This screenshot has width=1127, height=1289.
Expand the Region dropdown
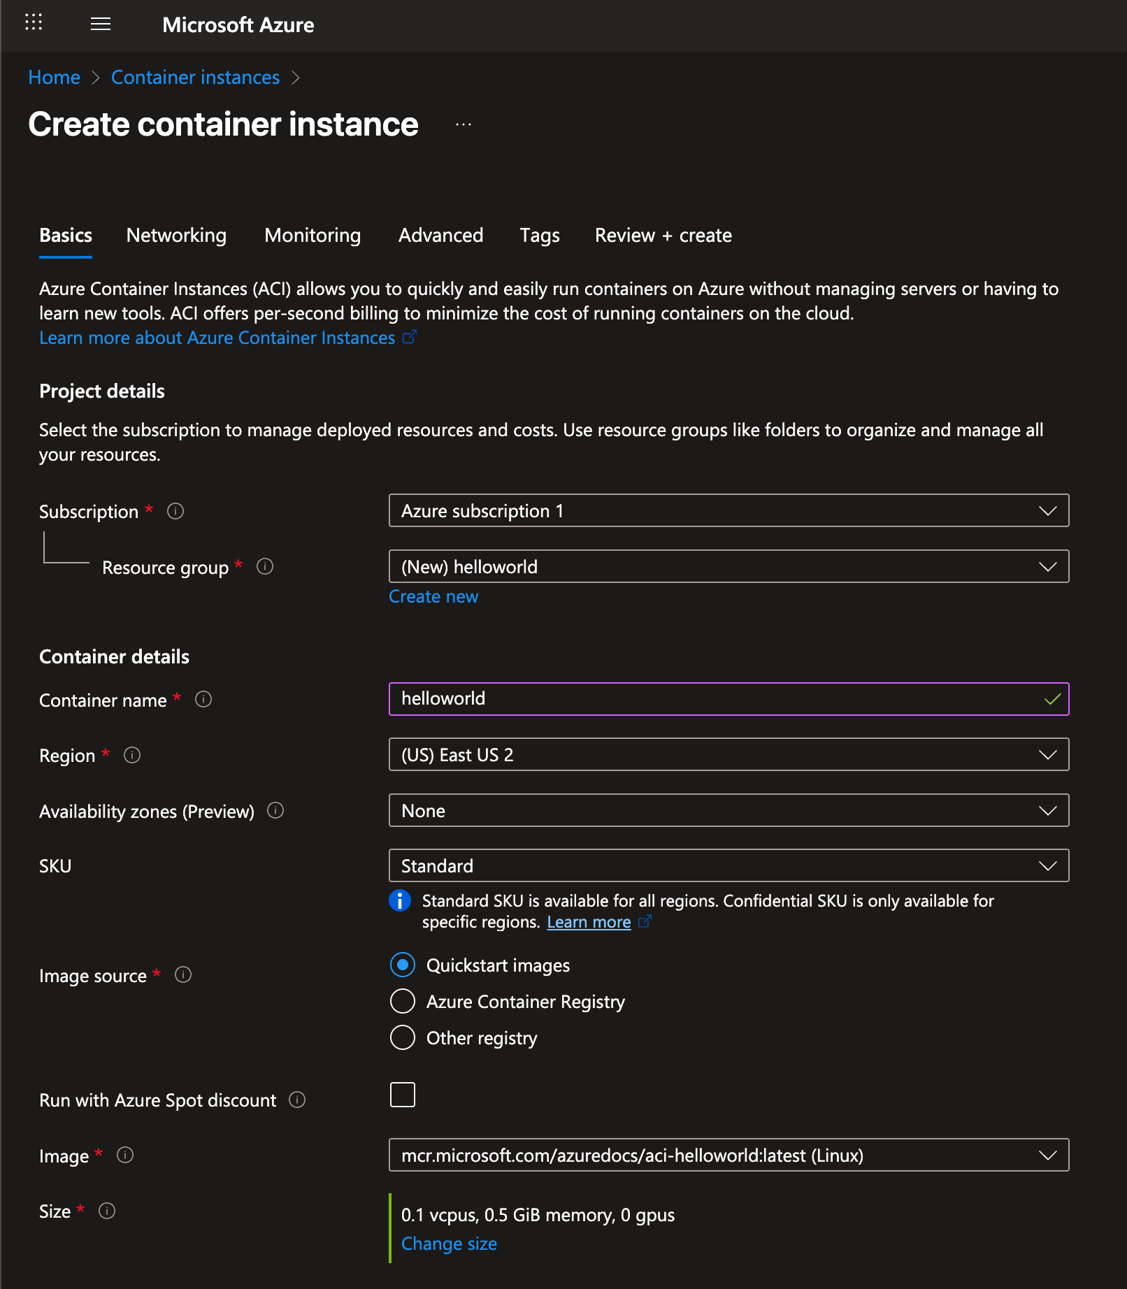click(x=728, y=755)
